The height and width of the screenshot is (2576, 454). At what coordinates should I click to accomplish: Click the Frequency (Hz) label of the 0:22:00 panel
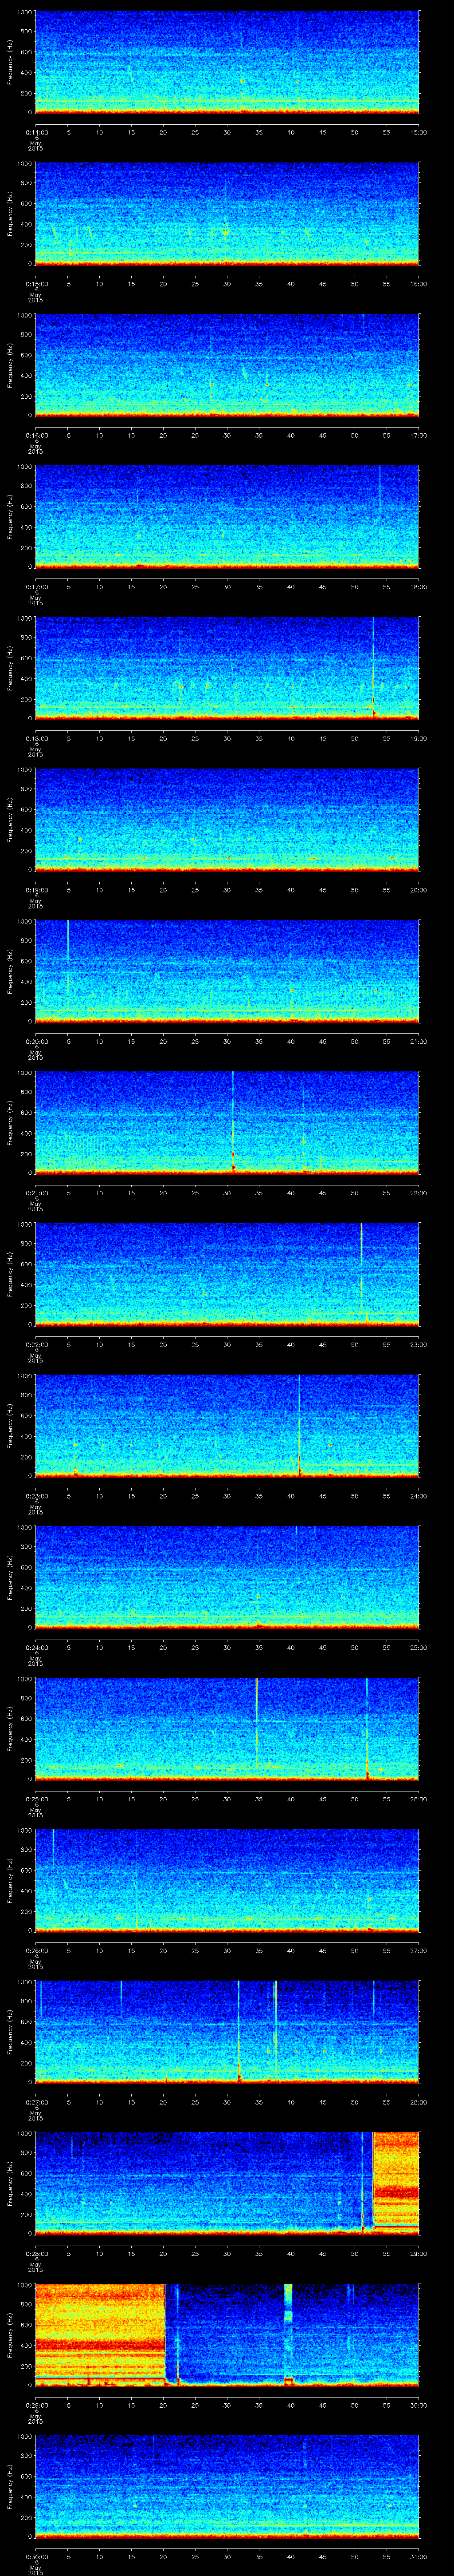click(x=11, y=1274)
